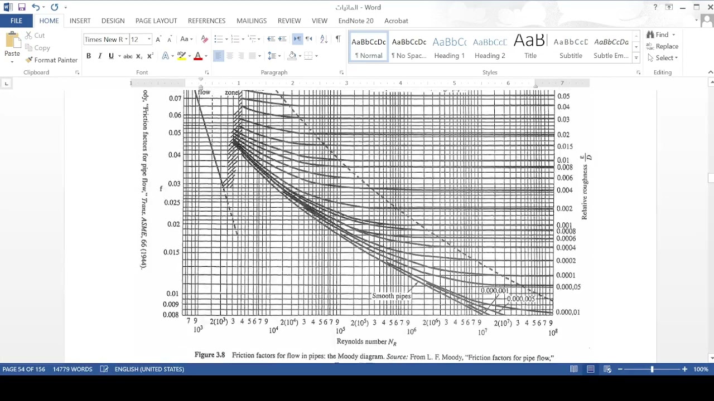Open Text Effects and Typography
The width and height of the screenshot is (714, 401).
point(166,56)
